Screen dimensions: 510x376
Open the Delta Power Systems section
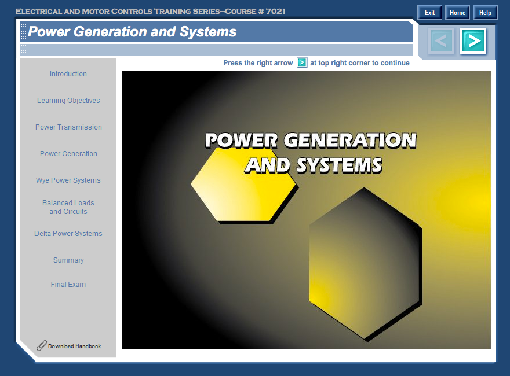[x=68, y=234]
